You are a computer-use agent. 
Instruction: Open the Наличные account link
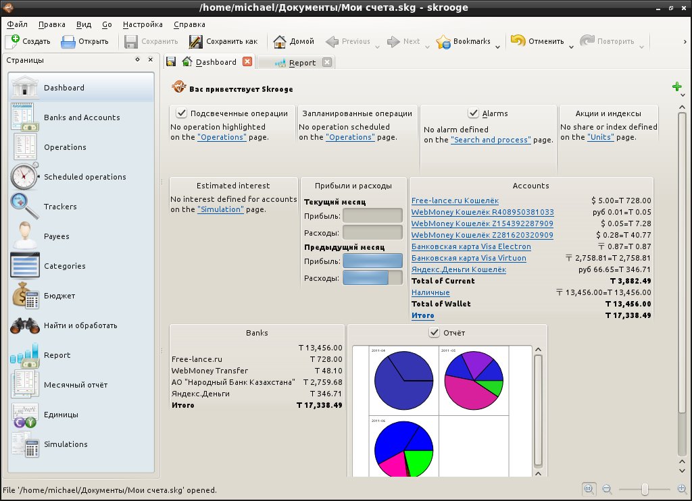pos(430,292)
